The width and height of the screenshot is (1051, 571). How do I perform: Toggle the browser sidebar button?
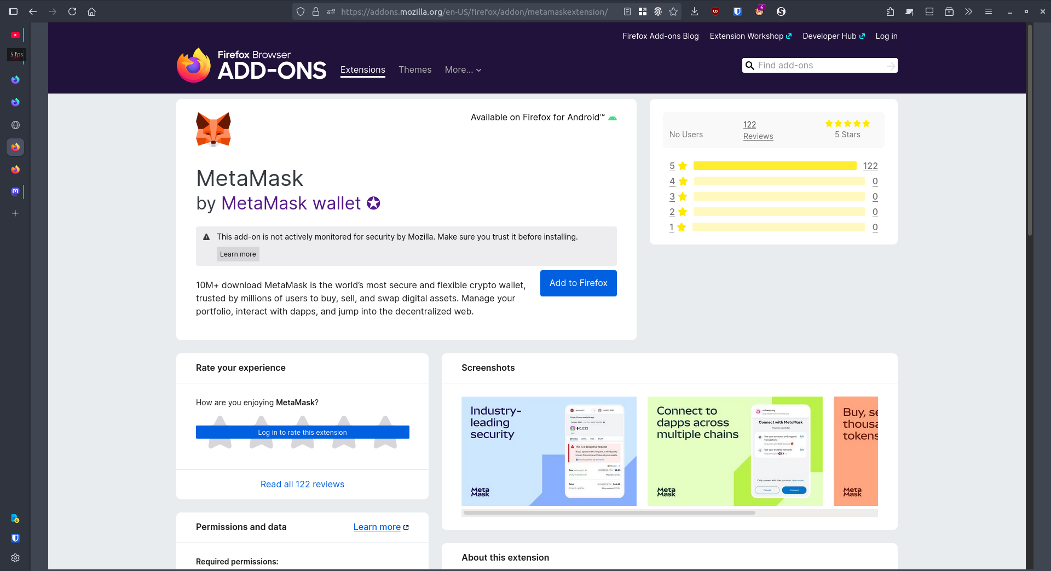coord(13,11)
